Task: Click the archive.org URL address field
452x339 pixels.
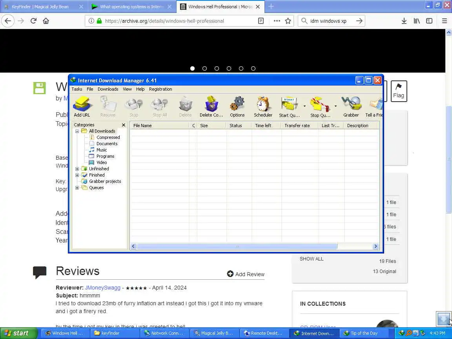Action: pyautogui.click(x=164, y=21)
